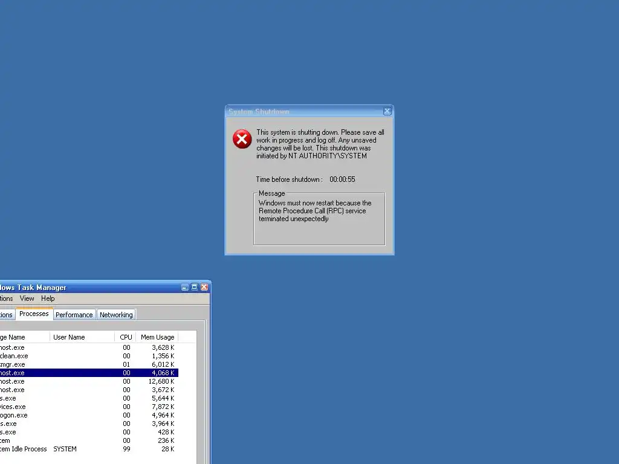Select the process using 3,672 K memory
This screenshot has width=619, height=464.
point(89,390)
